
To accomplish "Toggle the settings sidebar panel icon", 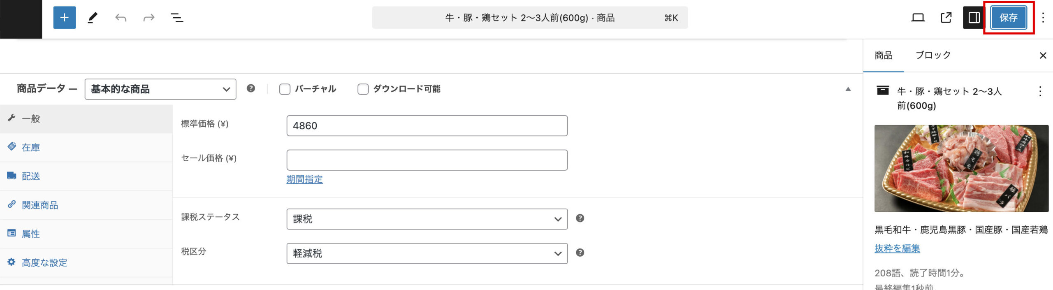I will [974, 18].
